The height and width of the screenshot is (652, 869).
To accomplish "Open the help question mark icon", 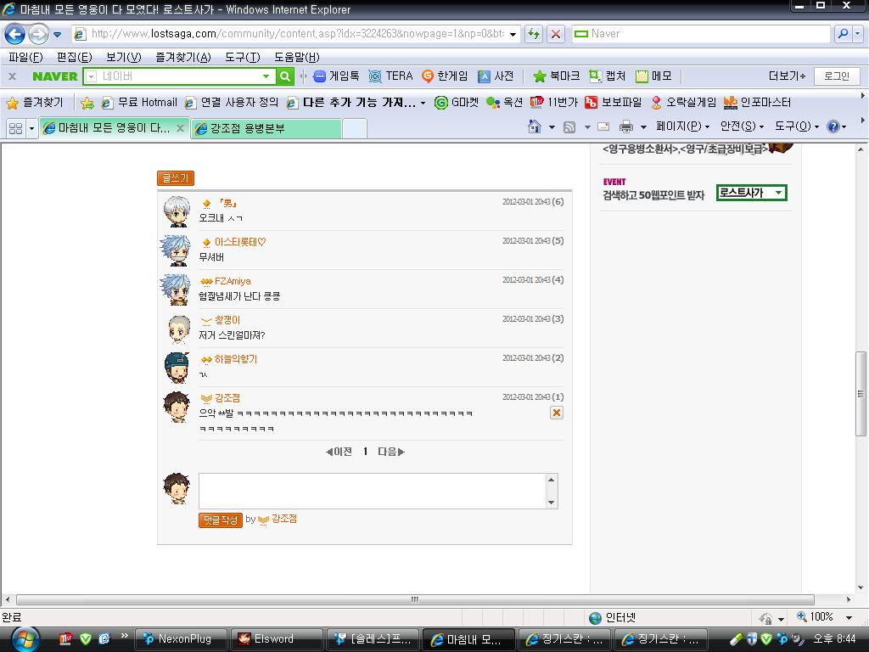I will click(x=833, y=127).
